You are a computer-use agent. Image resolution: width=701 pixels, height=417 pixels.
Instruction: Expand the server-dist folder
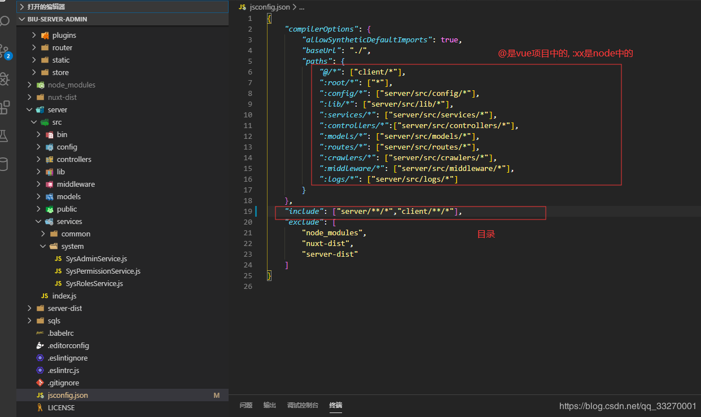coord(29,308)
